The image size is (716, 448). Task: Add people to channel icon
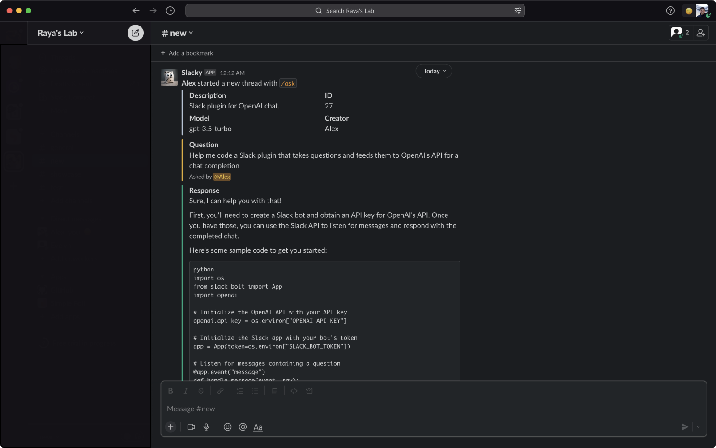[701, 33]
